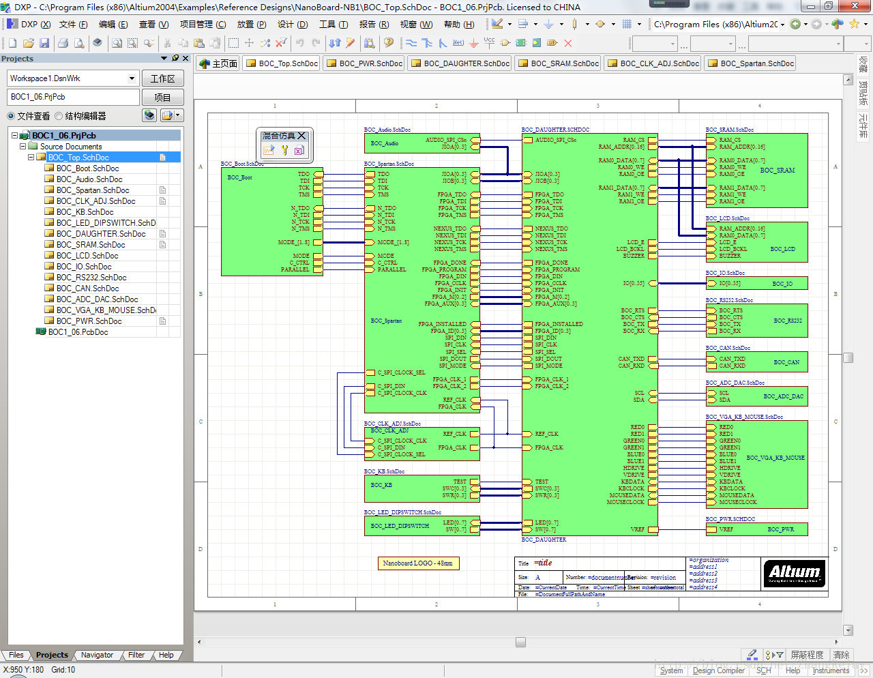Open the 文件 (F) menu
Screen dimensions: 873x678
pos(73,24)
